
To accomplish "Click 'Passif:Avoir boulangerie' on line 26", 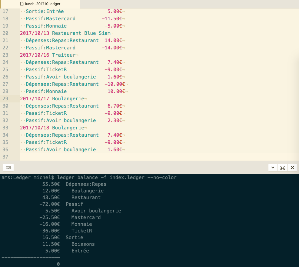I will [61, 77].
